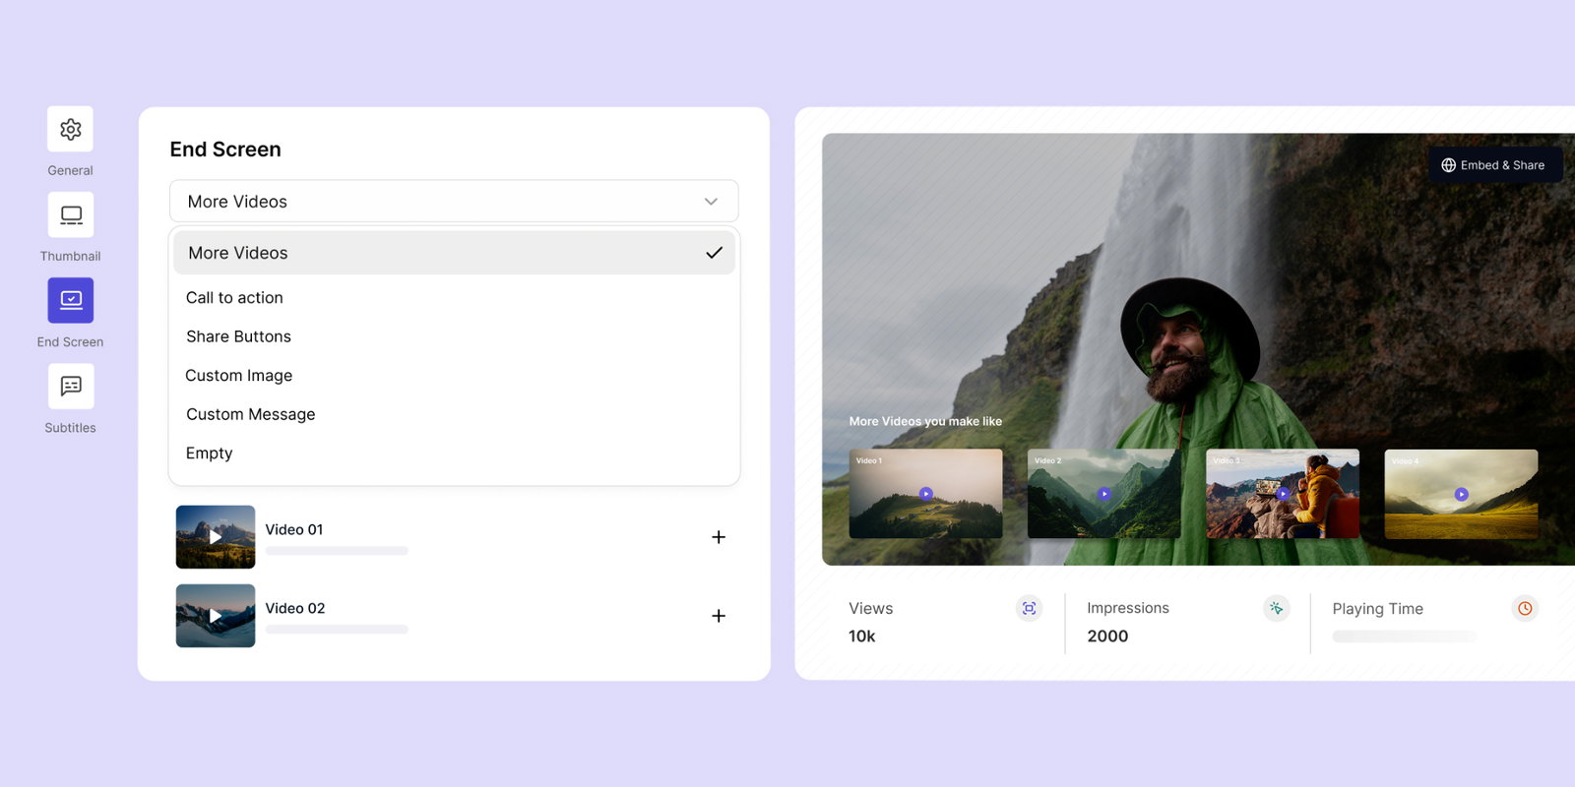This screenshot has height=787, width=1575.
Task: Choose Share Buttons option
Action: 238,336
